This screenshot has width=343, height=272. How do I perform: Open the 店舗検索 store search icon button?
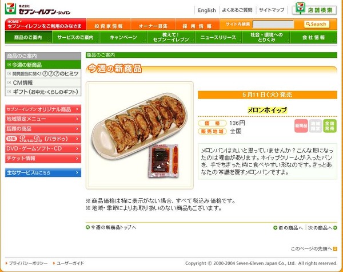[x=314, y=9]
